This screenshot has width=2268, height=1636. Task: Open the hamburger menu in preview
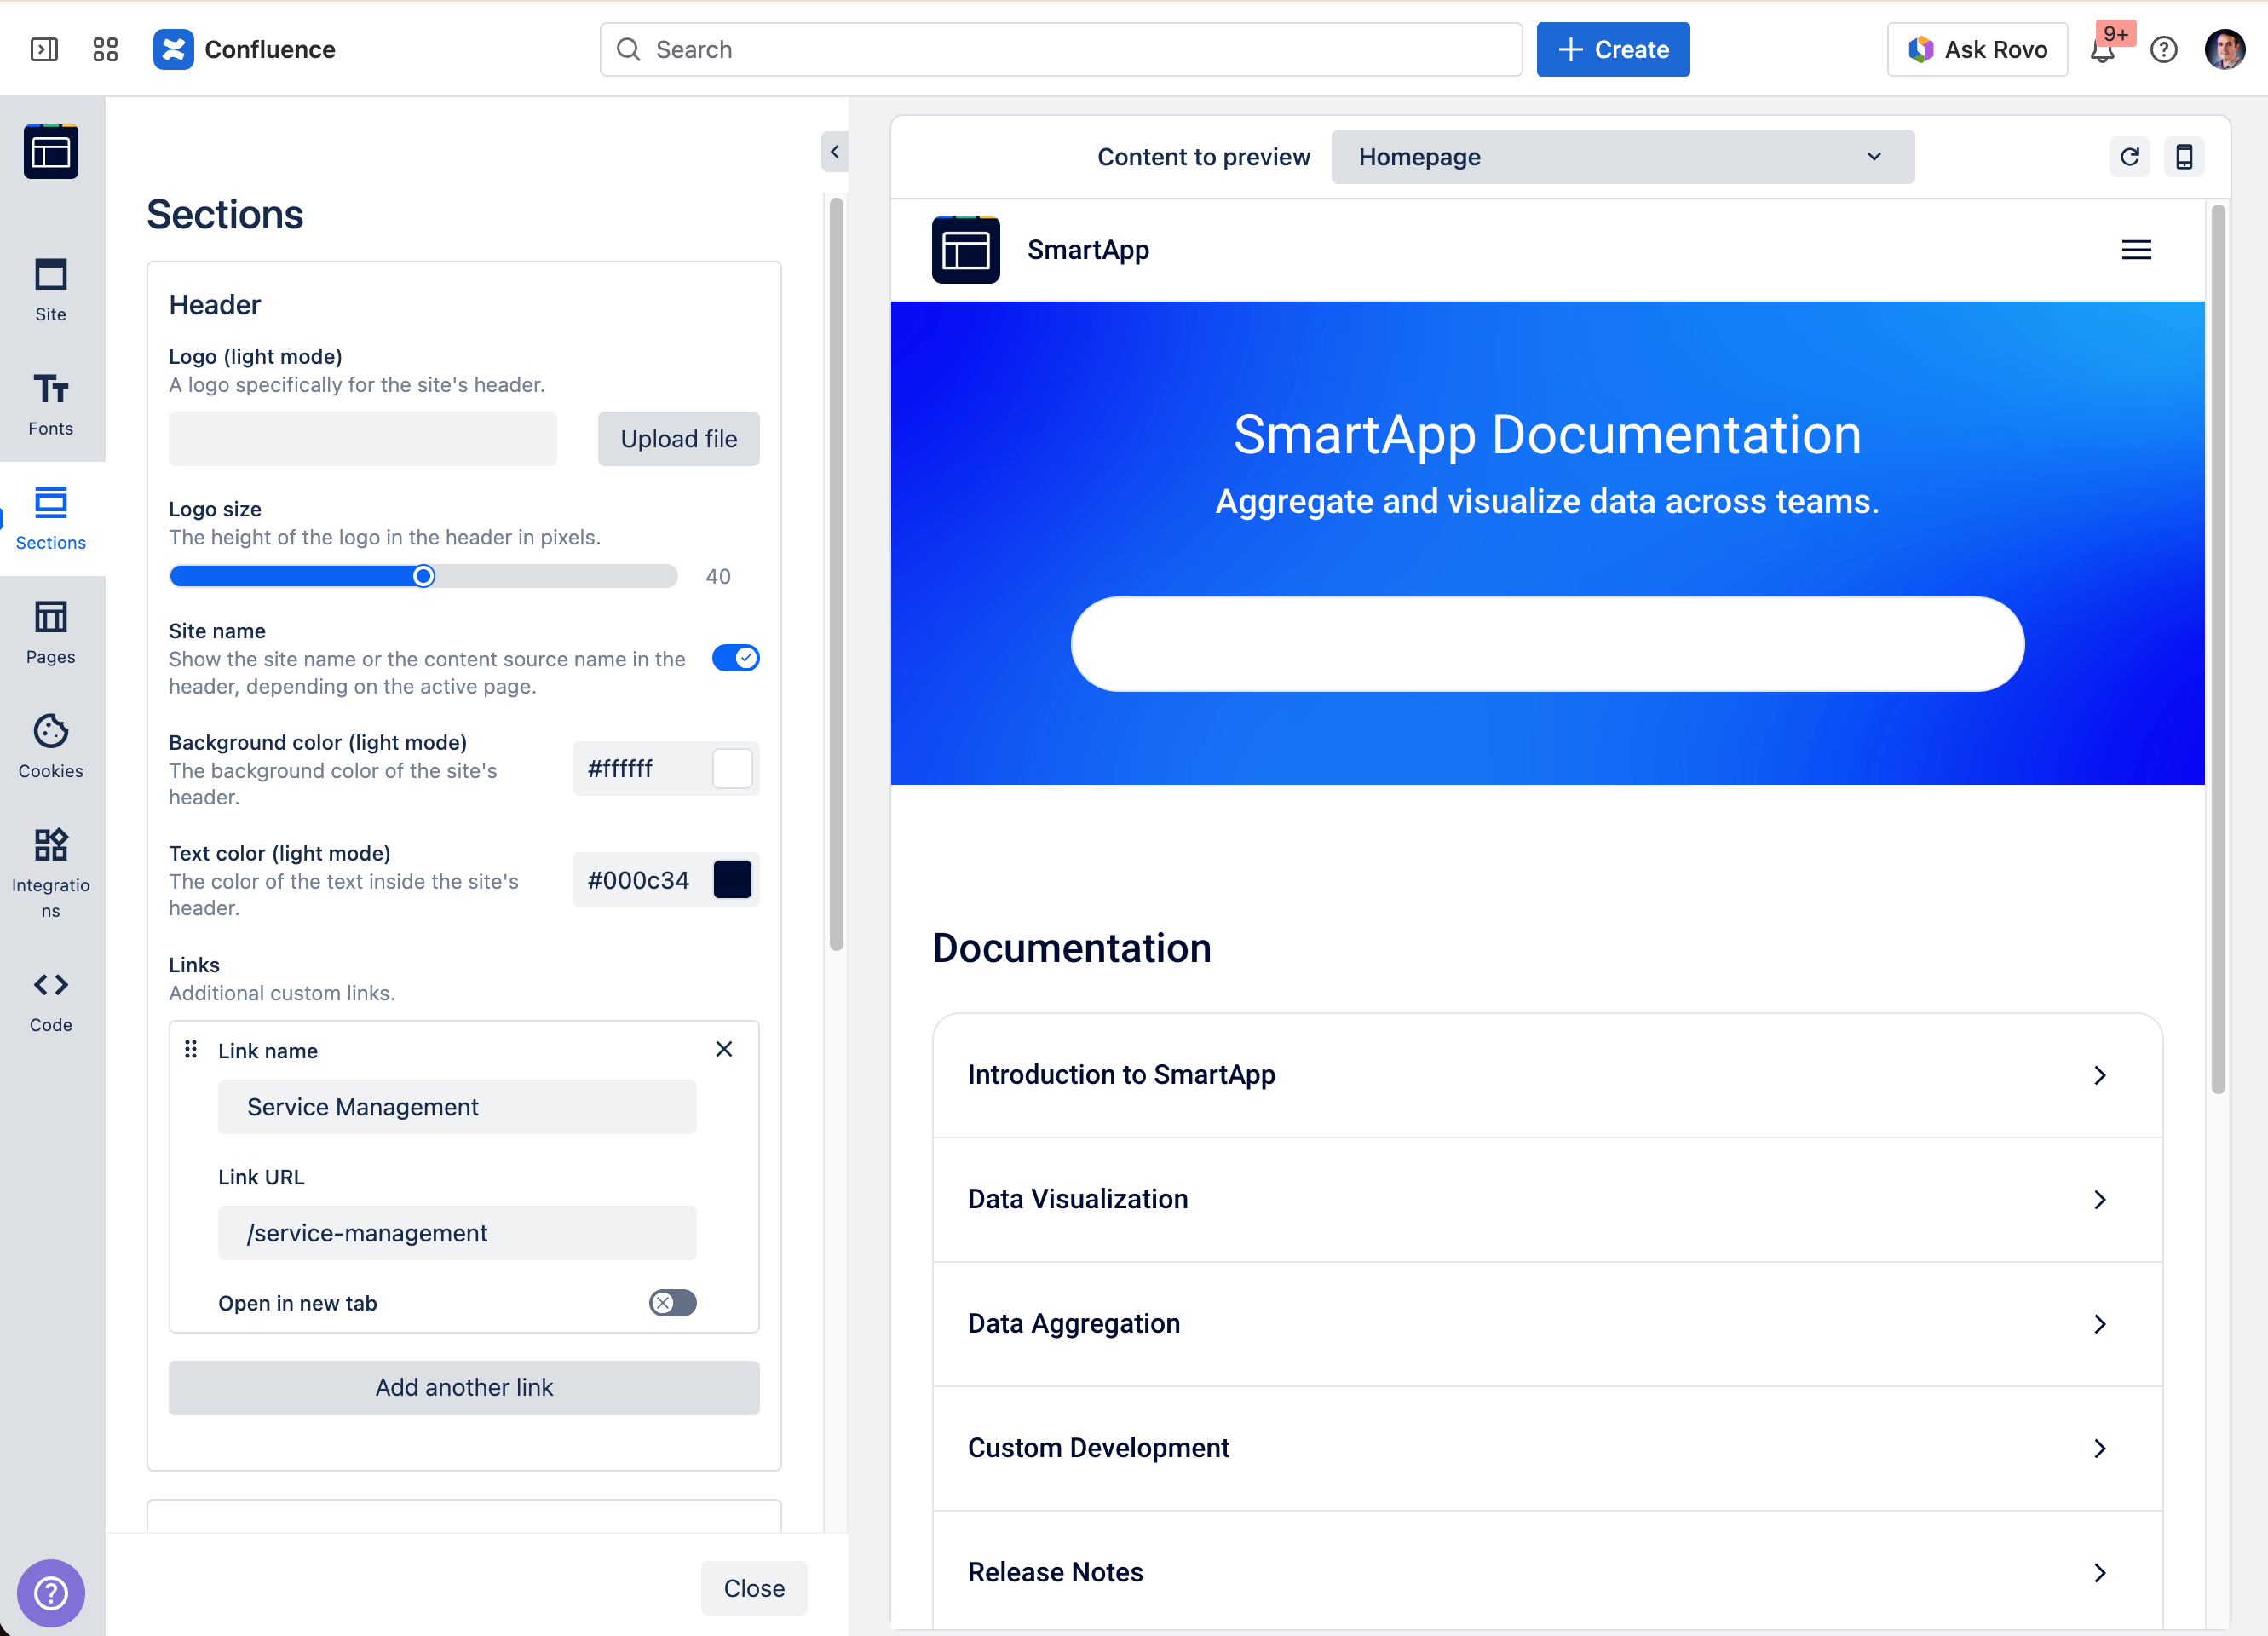[x=2136, y=250]
